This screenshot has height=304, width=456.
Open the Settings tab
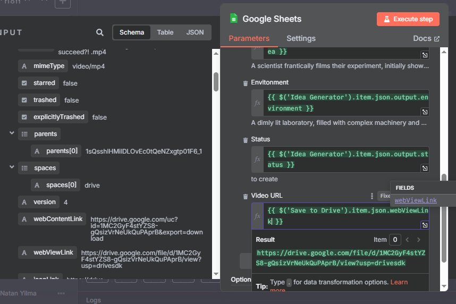301,38
